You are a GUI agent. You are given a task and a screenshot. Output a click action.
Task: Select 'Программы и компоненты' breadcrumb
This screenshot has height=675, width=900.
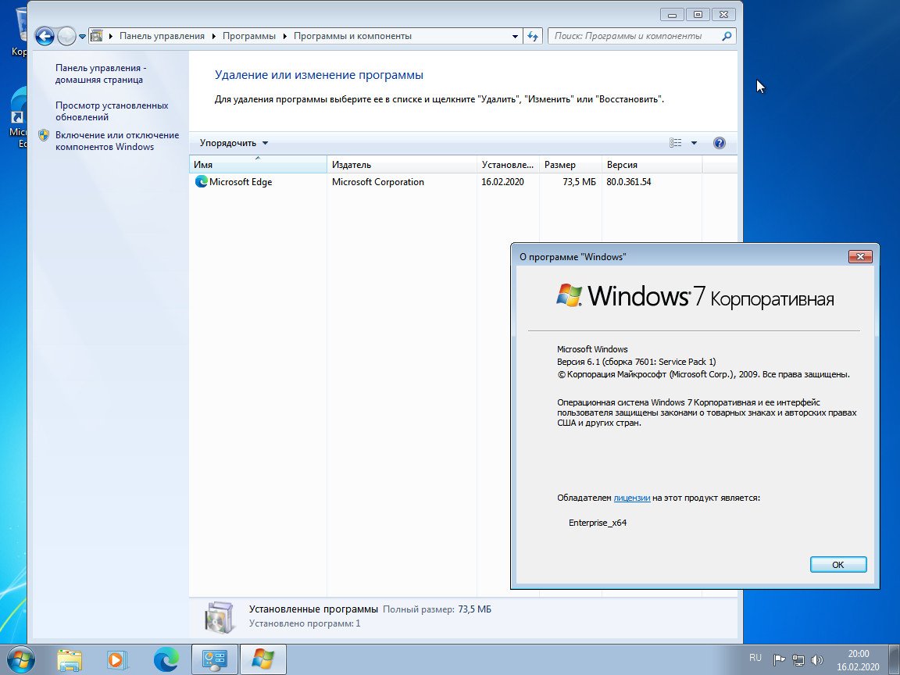pos(352,36)
